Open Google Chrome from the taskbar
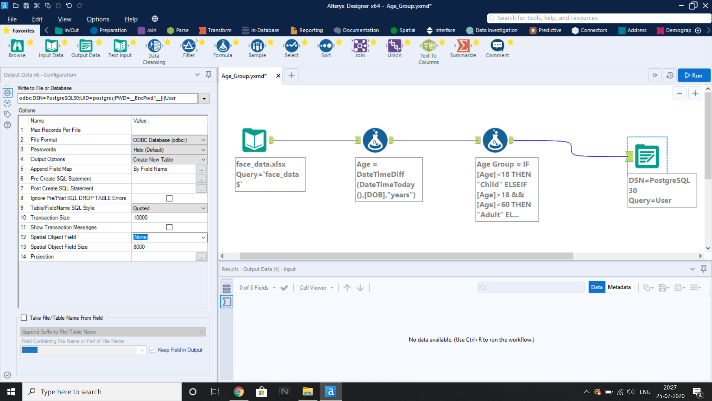 238,391
